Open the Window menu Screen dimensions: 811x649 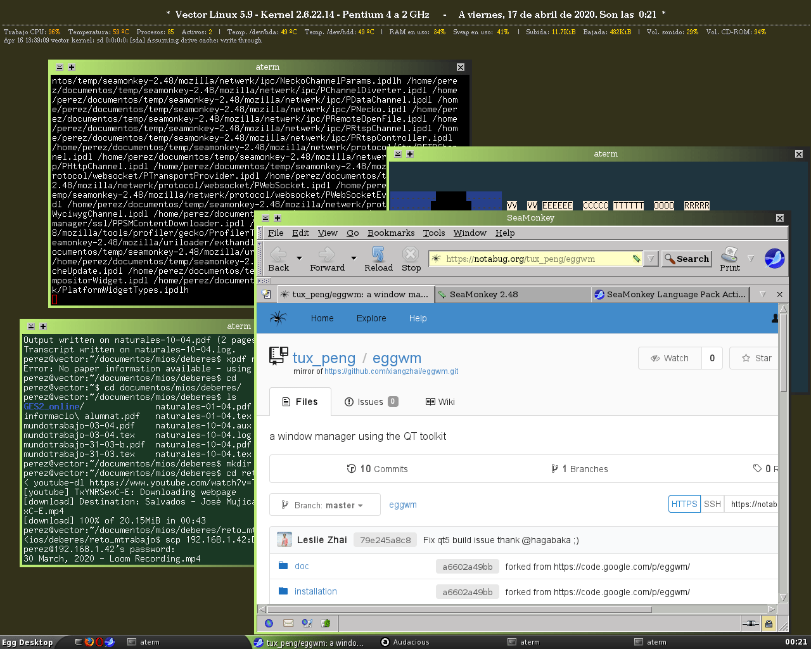[x=469, y=233]
